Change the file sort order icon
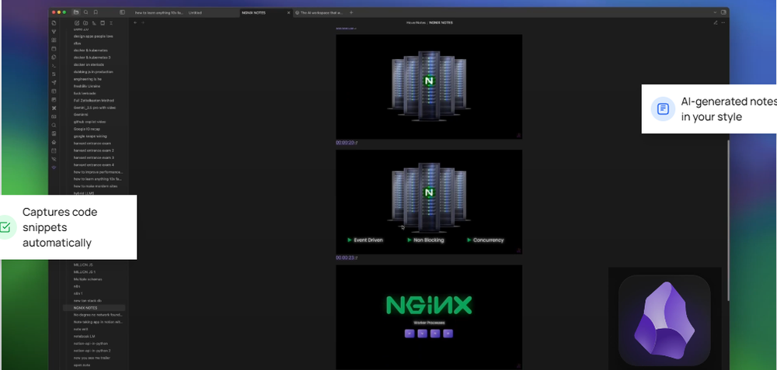The width and height of the screenshot is (777, 370). pos(93,23)
